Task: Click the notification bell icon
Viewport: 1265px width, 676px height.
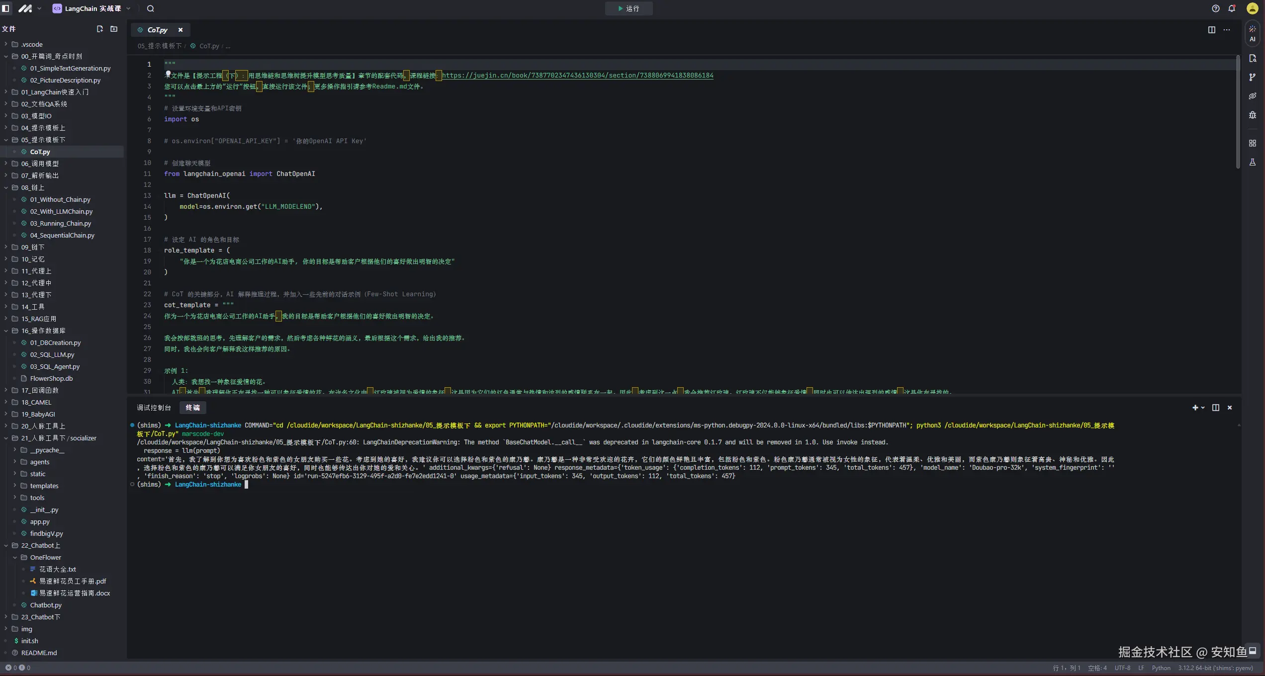Action: pyautogui.click(x=1232, y=8)
